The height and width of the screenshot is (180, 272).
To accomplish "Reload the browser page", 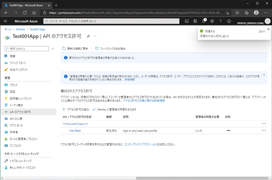I will pyautogui.click(x=25, y=13).
